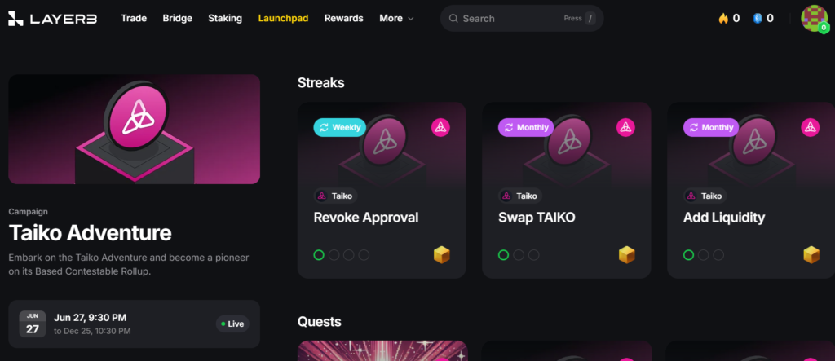
Task: Open the Launchpad tab
Action: tap(283, 18)
